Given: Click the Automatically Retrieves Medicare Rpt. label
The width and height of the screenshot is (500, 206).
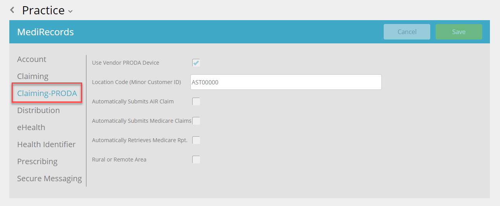Looking at the screenshot, I should coord(140,140).
